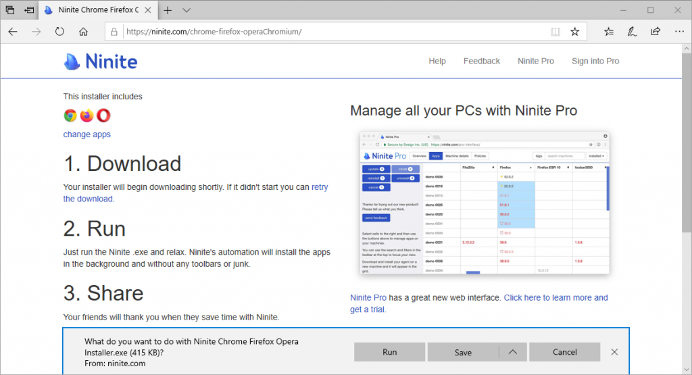Viewport: 692px width, 375px height.
Task: Go back with the browser back arrow
Action: [x=13, y=32]
